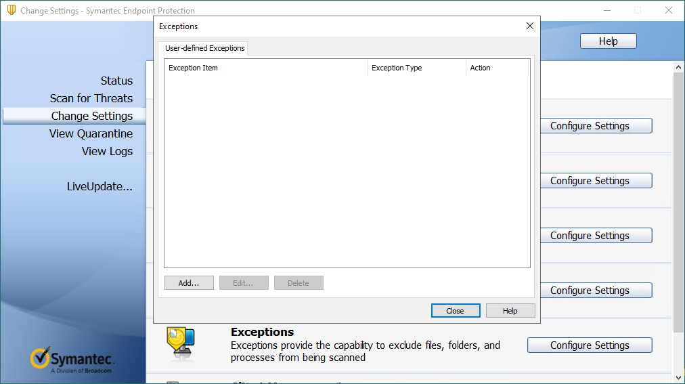Open View Quarantine in the sidebar

point(91,133)
